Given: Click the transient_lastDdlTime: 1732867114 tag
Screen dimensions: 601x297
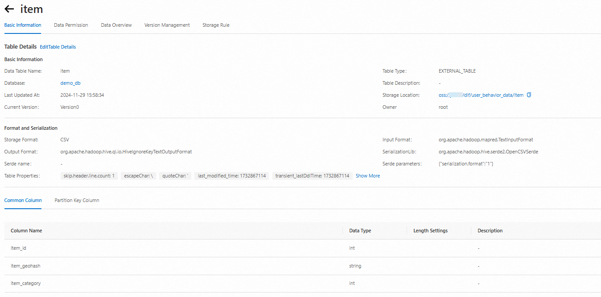Looking at the screenshot, I should pyautogui.click(x=312, y=176).
